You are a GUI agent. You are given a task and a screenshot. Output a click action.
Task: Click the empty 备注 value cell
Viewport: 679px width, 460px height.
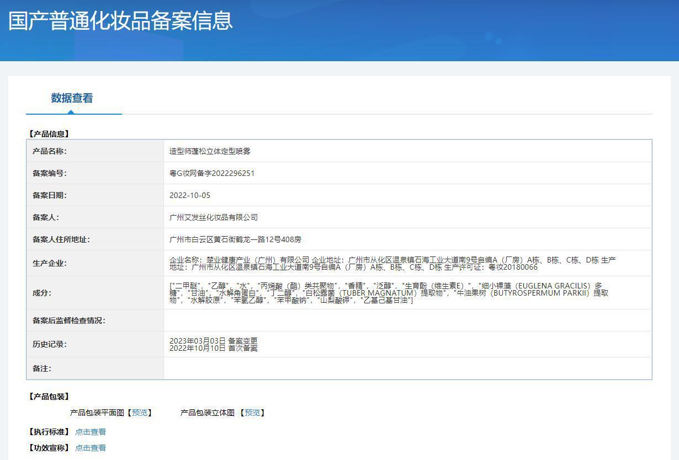click(x=407, y=368)
